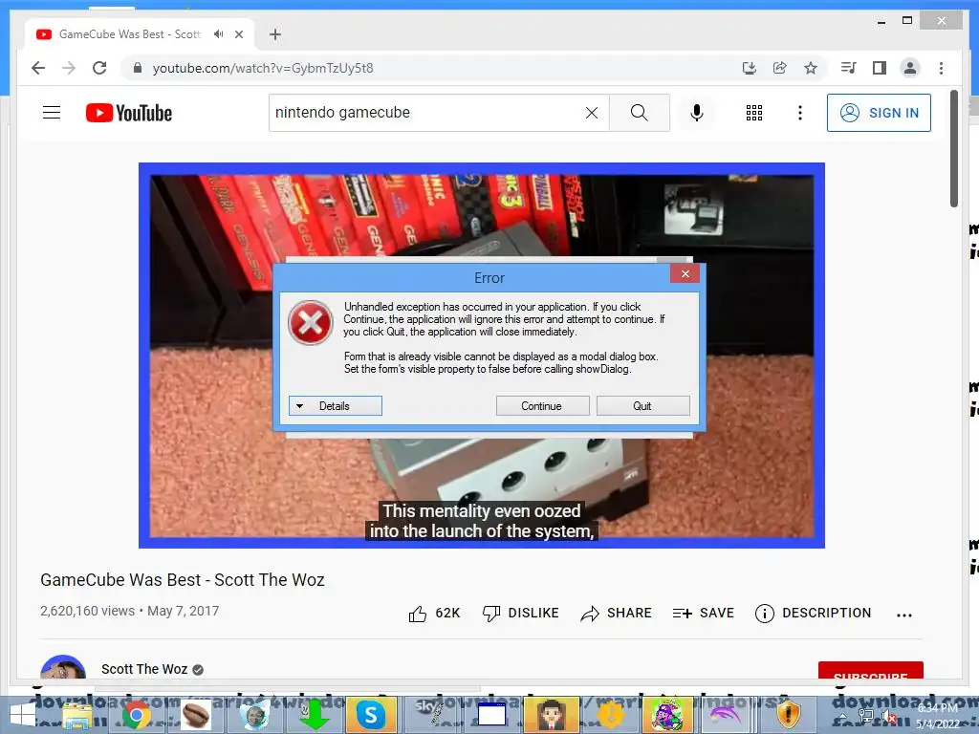The width and height of the screenshot is (979, 734).
Task: Click the Scott The Woz channel avatar
Action: pos(62,666)
